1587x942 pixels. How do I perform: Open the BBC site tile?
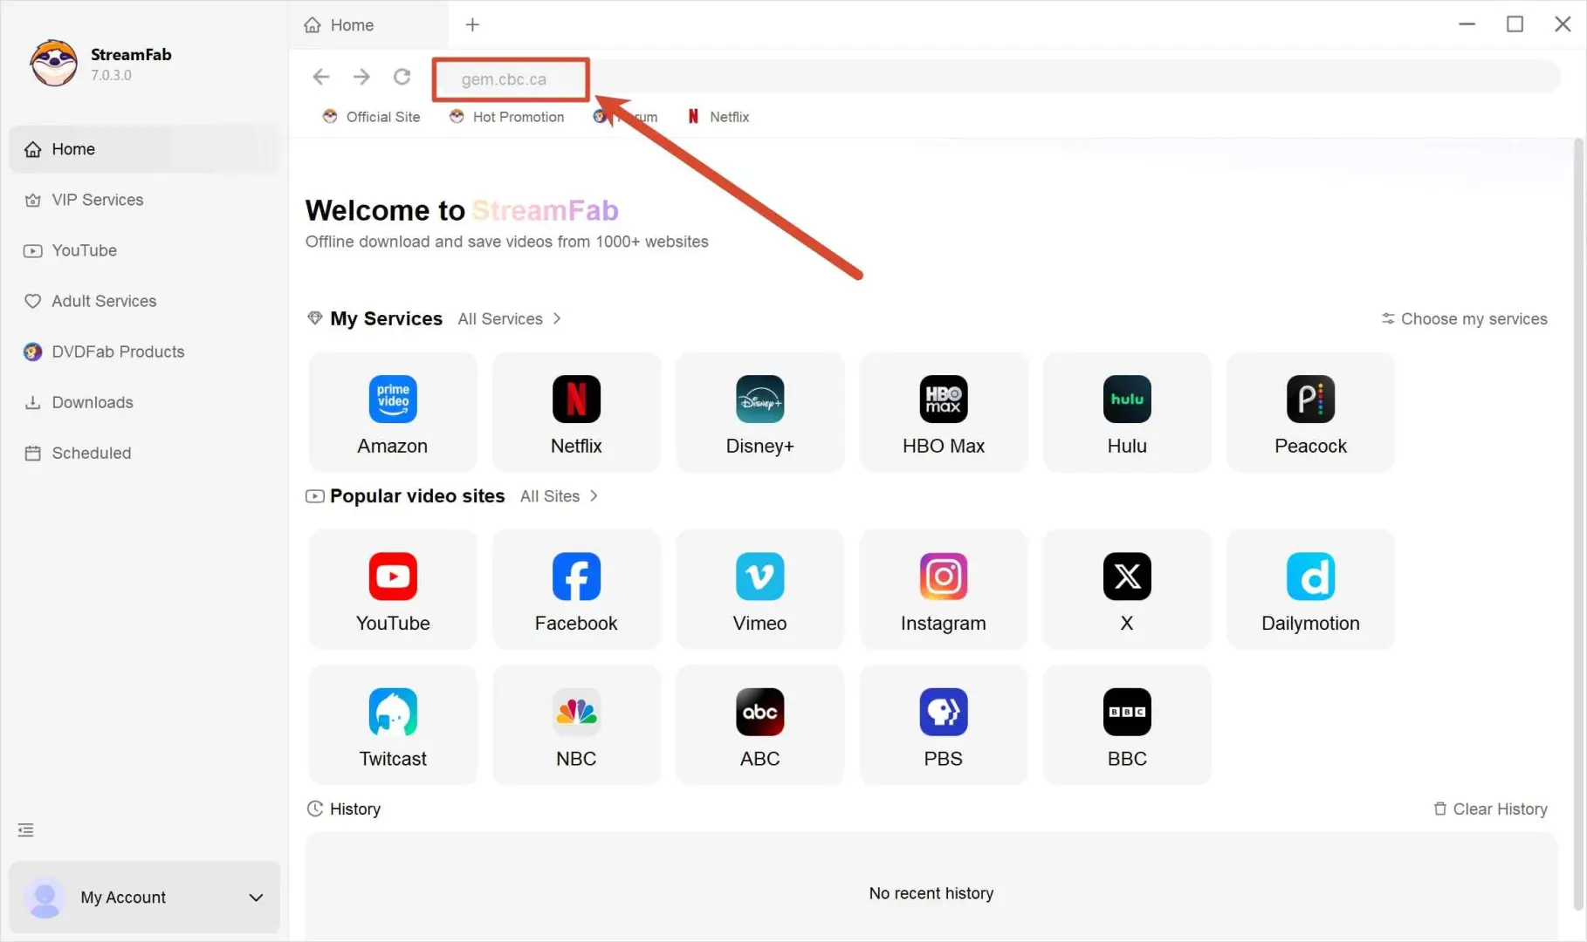pyautogui.click(x=1127, y=725)
